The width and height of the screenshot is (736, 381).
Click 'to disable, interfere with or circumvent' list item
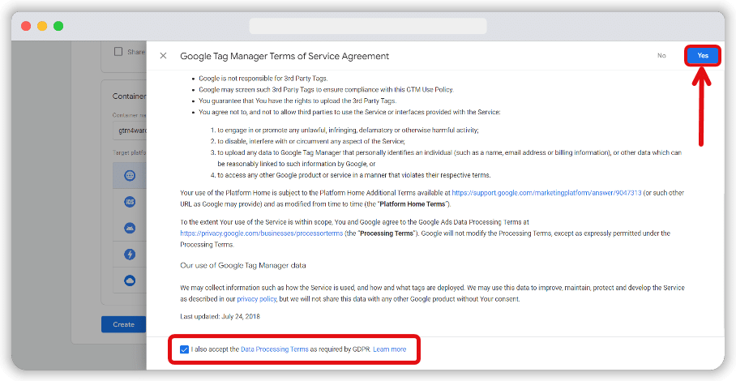310,141
